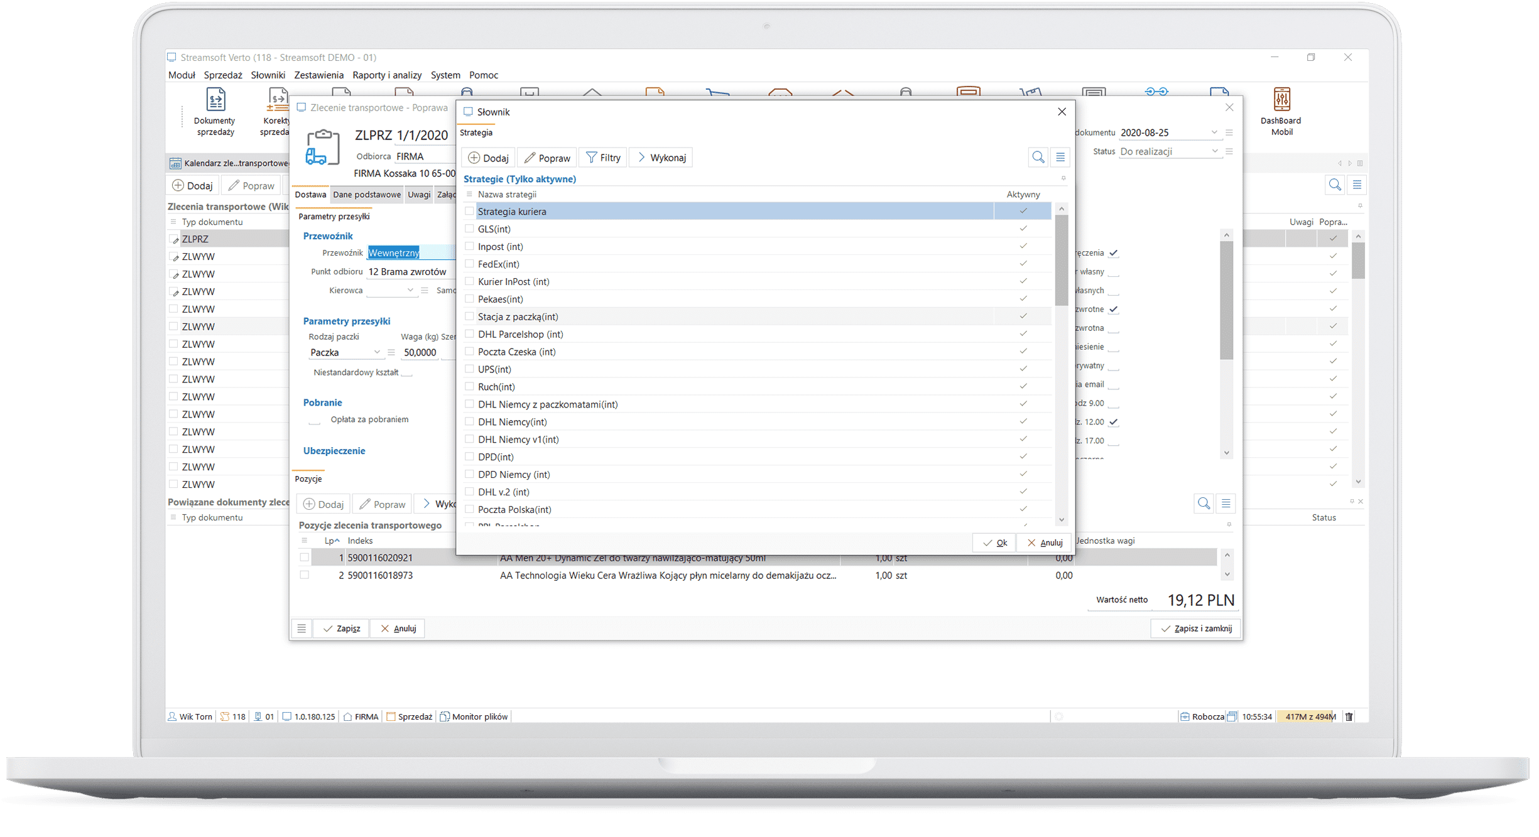
Task: Click the search magnifier in the Słownik dialog
Action: click(1038, 157)
